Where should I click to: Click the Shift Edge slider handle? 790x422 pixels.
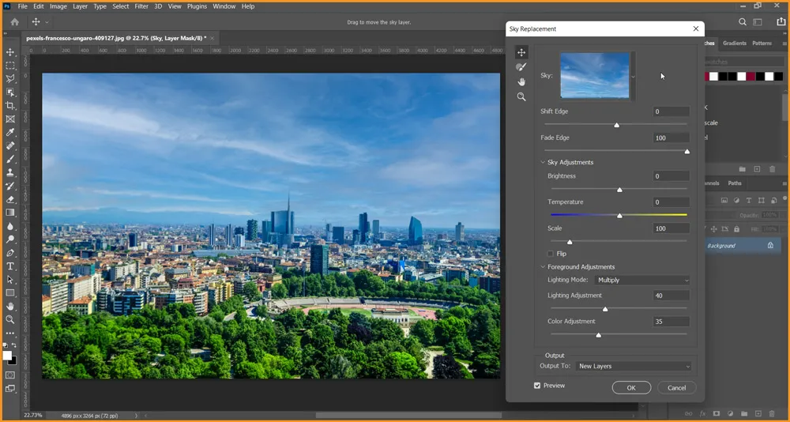pyautogui.click(x=616, y=125)
